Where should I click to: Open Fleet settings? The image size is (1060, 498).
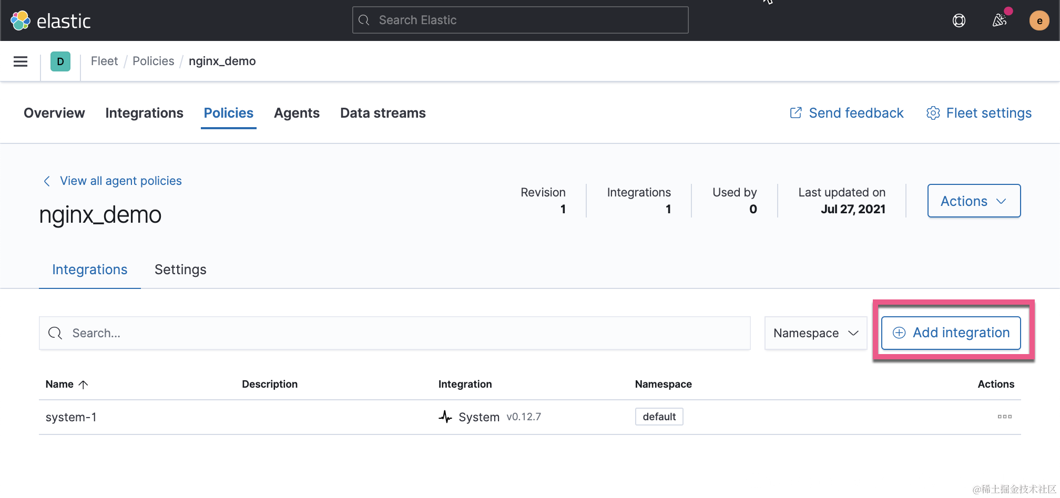point(979,113)
